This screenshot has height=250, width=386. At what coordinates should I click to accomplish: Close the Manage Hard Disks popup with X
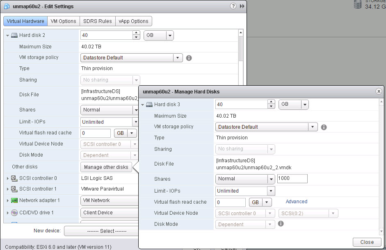(379, 91)
